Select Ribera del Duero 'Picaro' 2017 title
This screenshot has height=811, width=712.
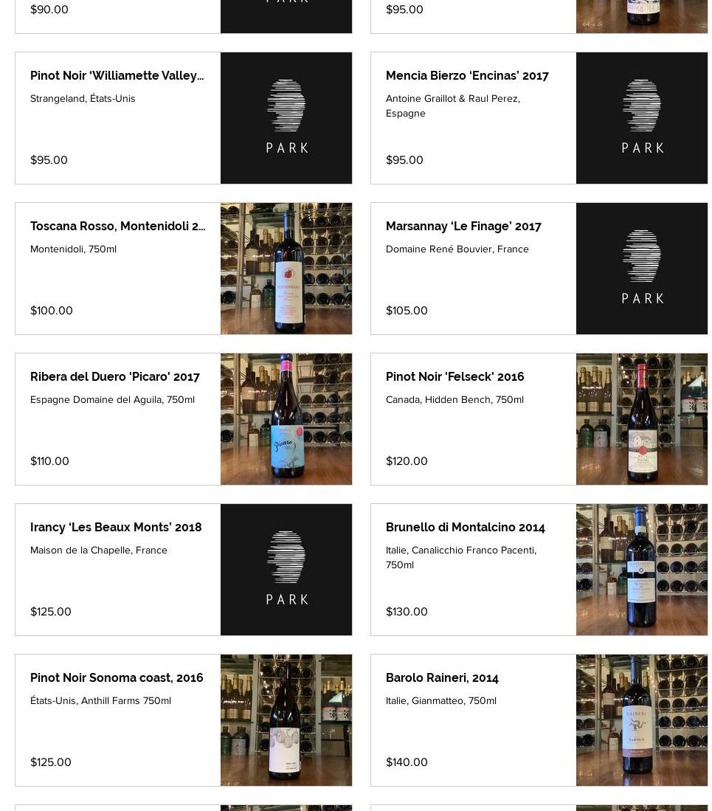click(x=115, y=376)
